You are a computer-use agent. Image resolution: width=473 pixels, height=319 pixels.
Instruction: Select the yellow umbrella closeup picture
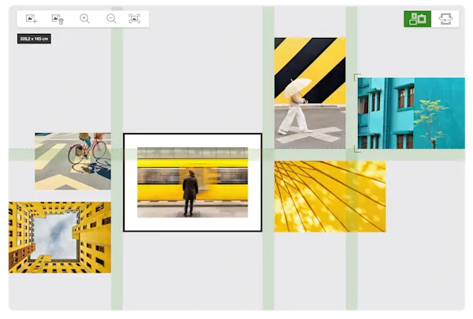330,196
